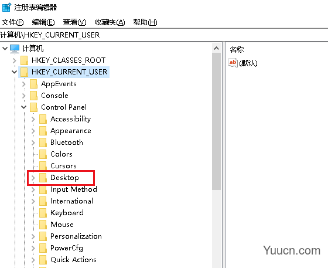328x268 pixels.
Task: Click the Mouse folder icon
Action: (x=43, y=225)
